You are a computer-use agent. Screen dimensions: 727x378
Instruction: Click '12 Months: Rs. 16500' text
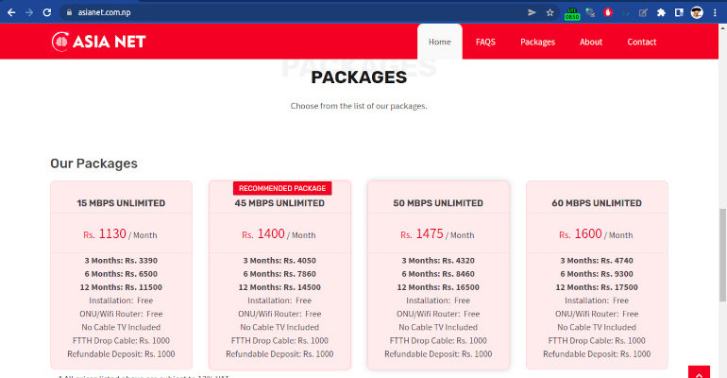click(x=438, y=287)
